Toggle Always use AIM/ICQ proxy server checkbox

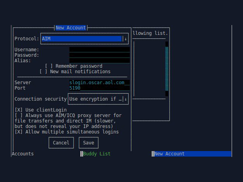(18, 115)
